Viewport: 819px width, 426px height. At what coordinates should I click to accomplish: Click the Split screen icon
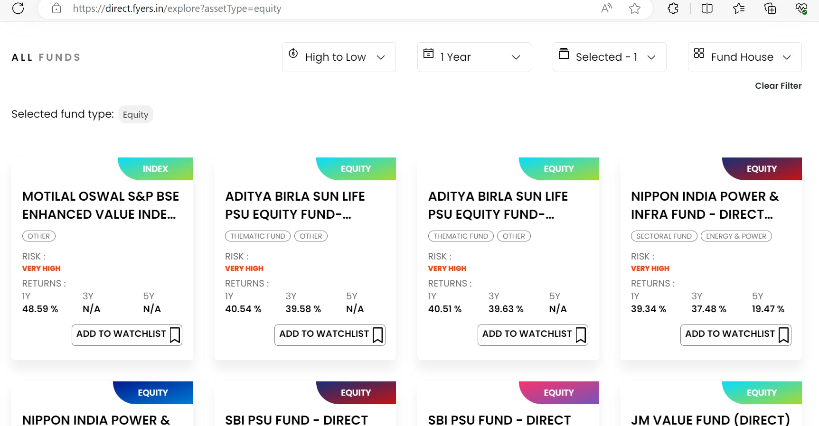707,9
